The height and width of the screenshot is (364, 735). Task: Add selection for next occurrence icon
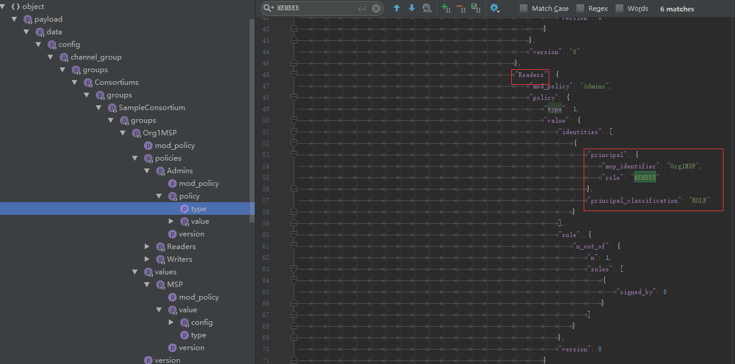pyautogui.click(x=446, y=8)
